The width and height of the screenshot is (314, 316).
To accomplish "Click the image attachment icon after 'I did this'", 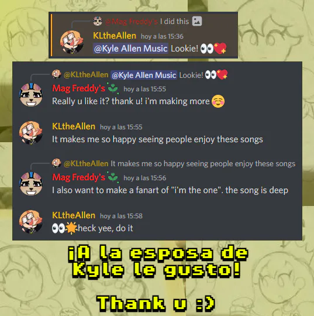I will (x=197, y=21).
